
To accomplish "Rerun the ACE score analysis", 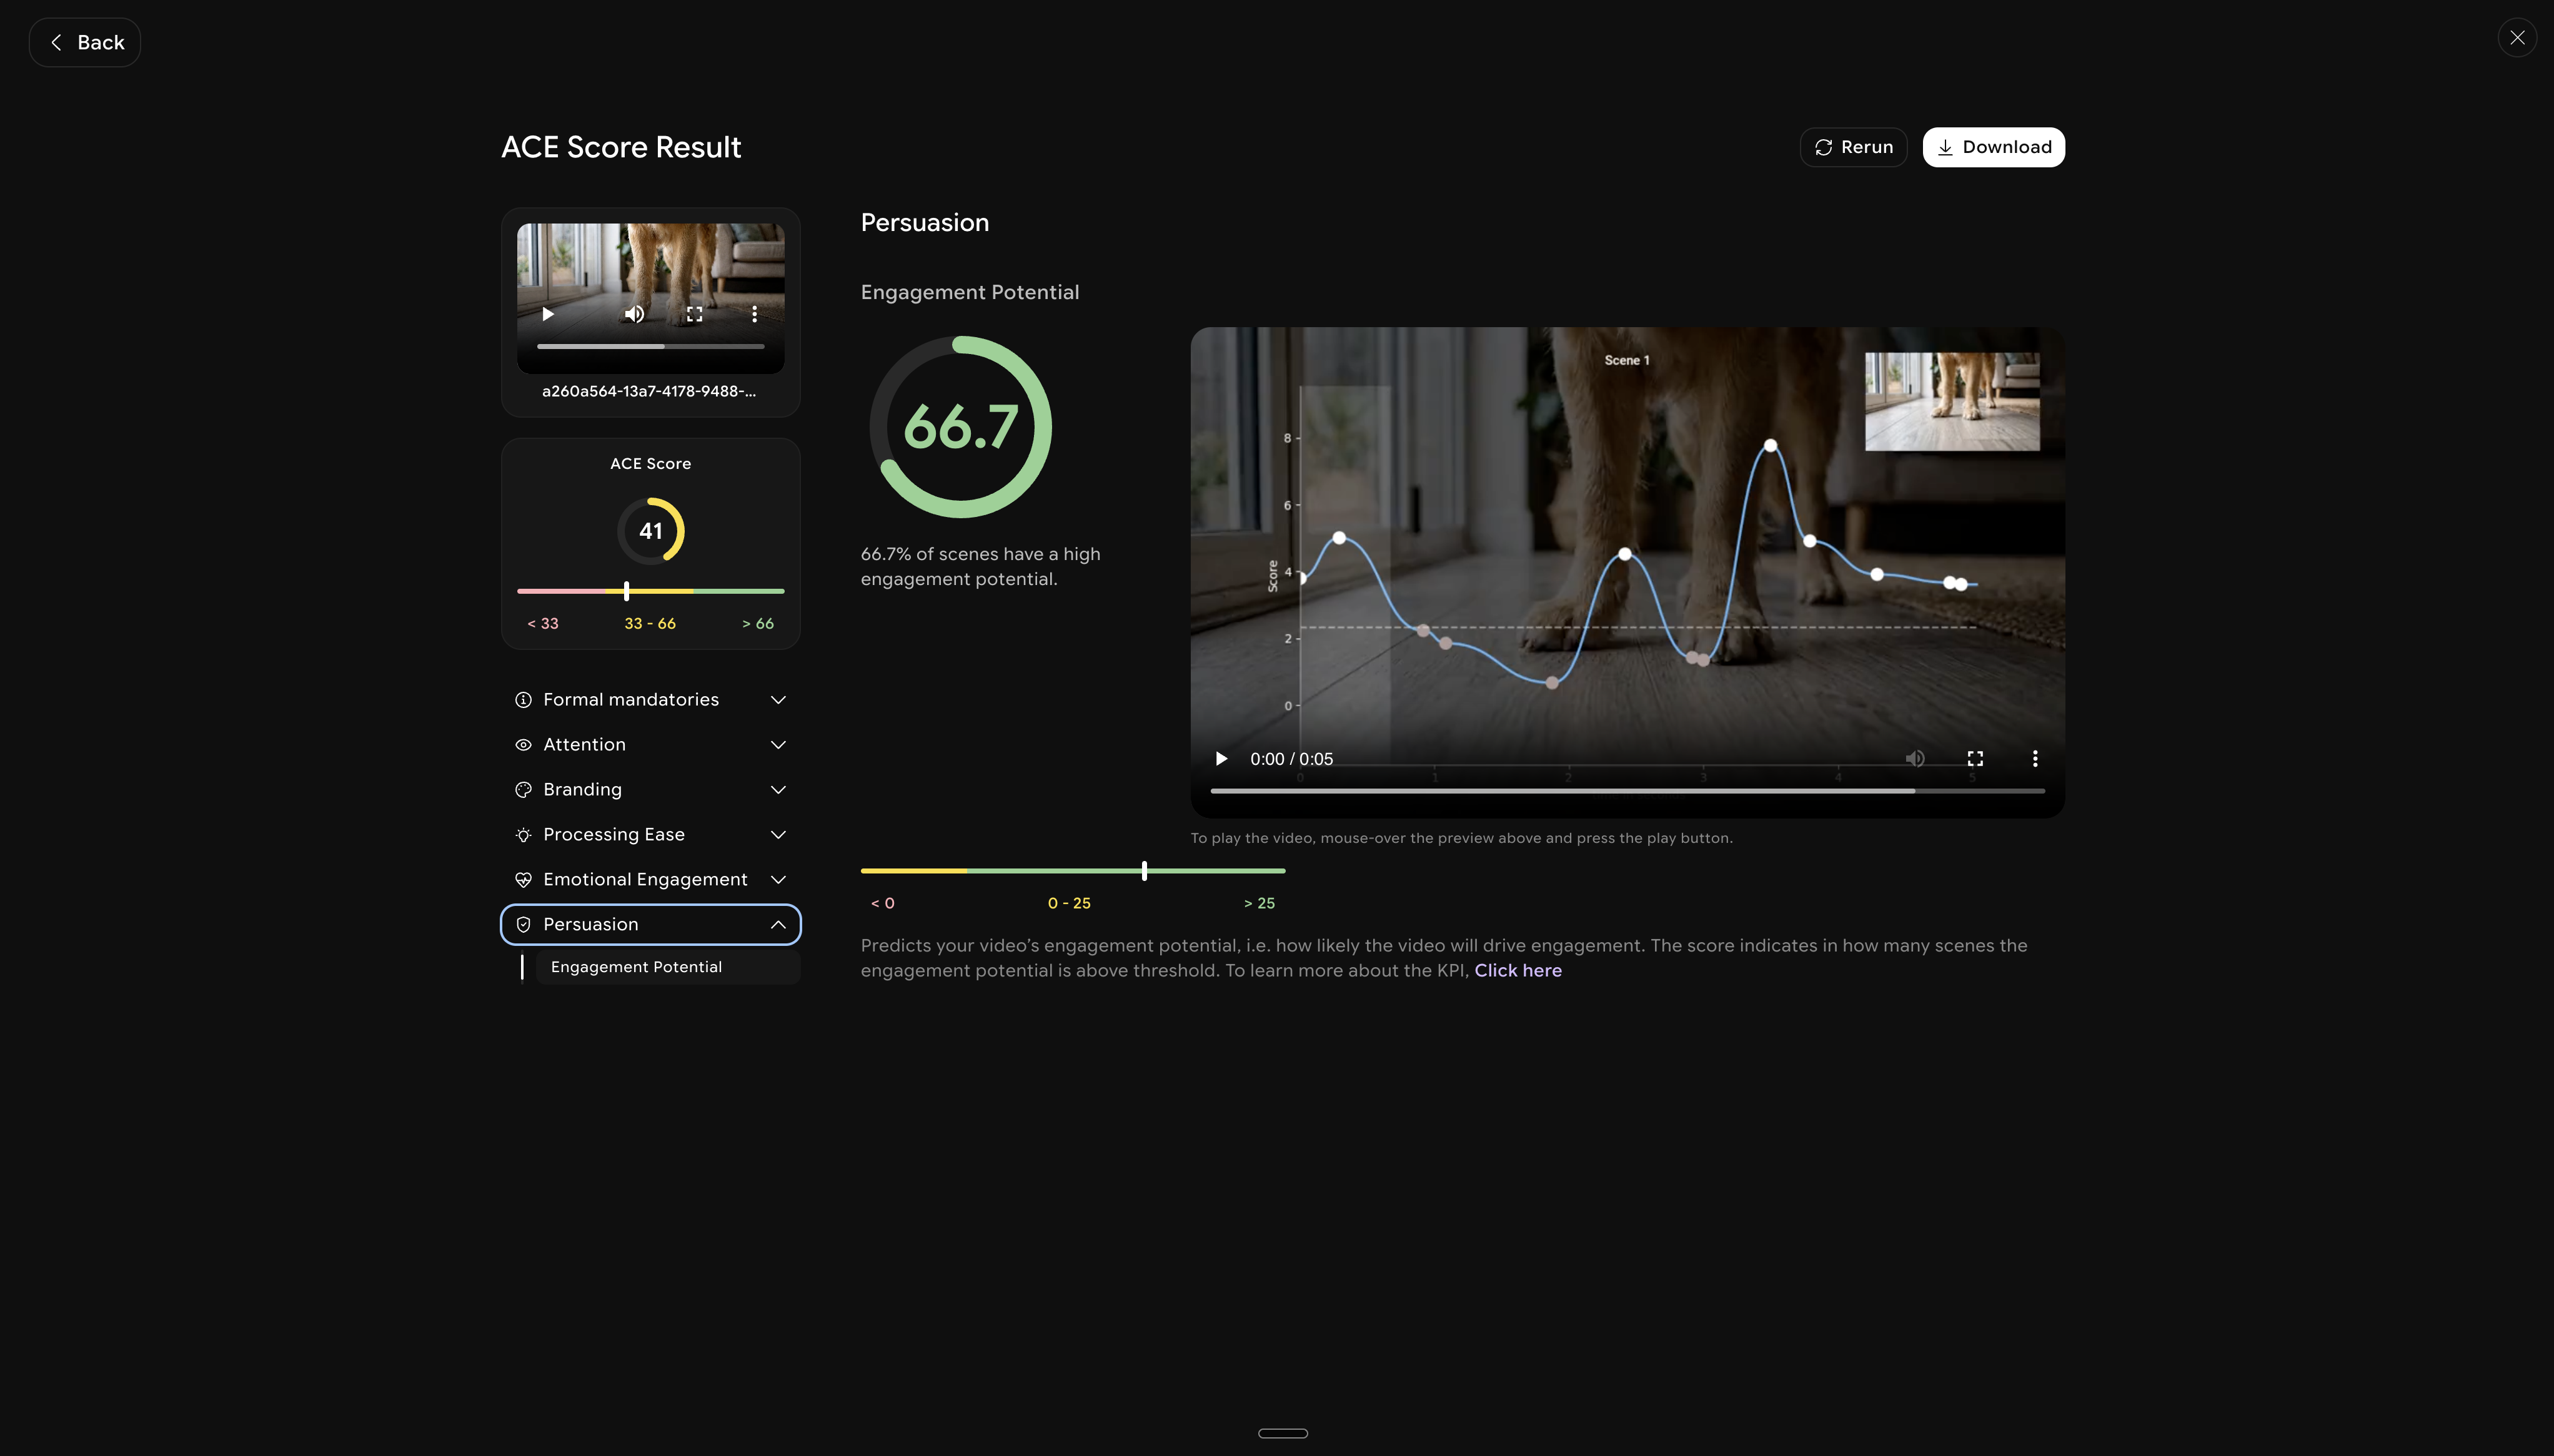I will point(1854,147).
